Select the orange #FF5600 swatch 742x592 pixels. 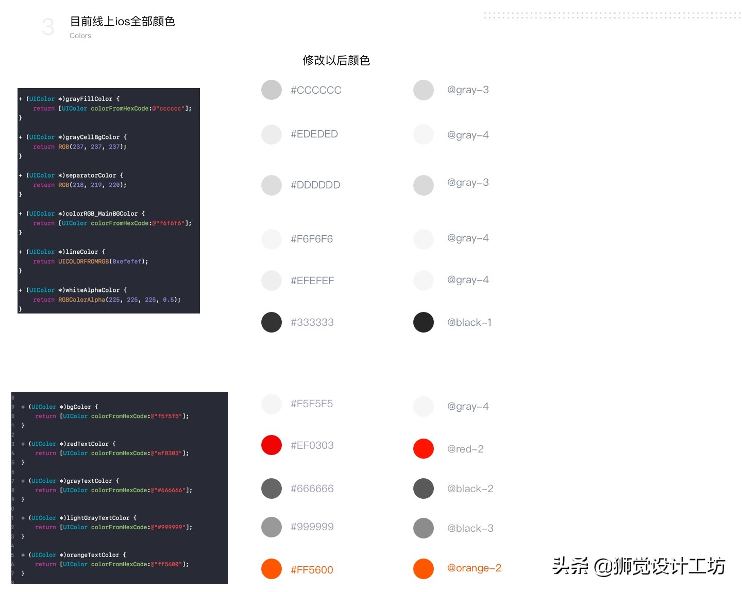[271, 569]
